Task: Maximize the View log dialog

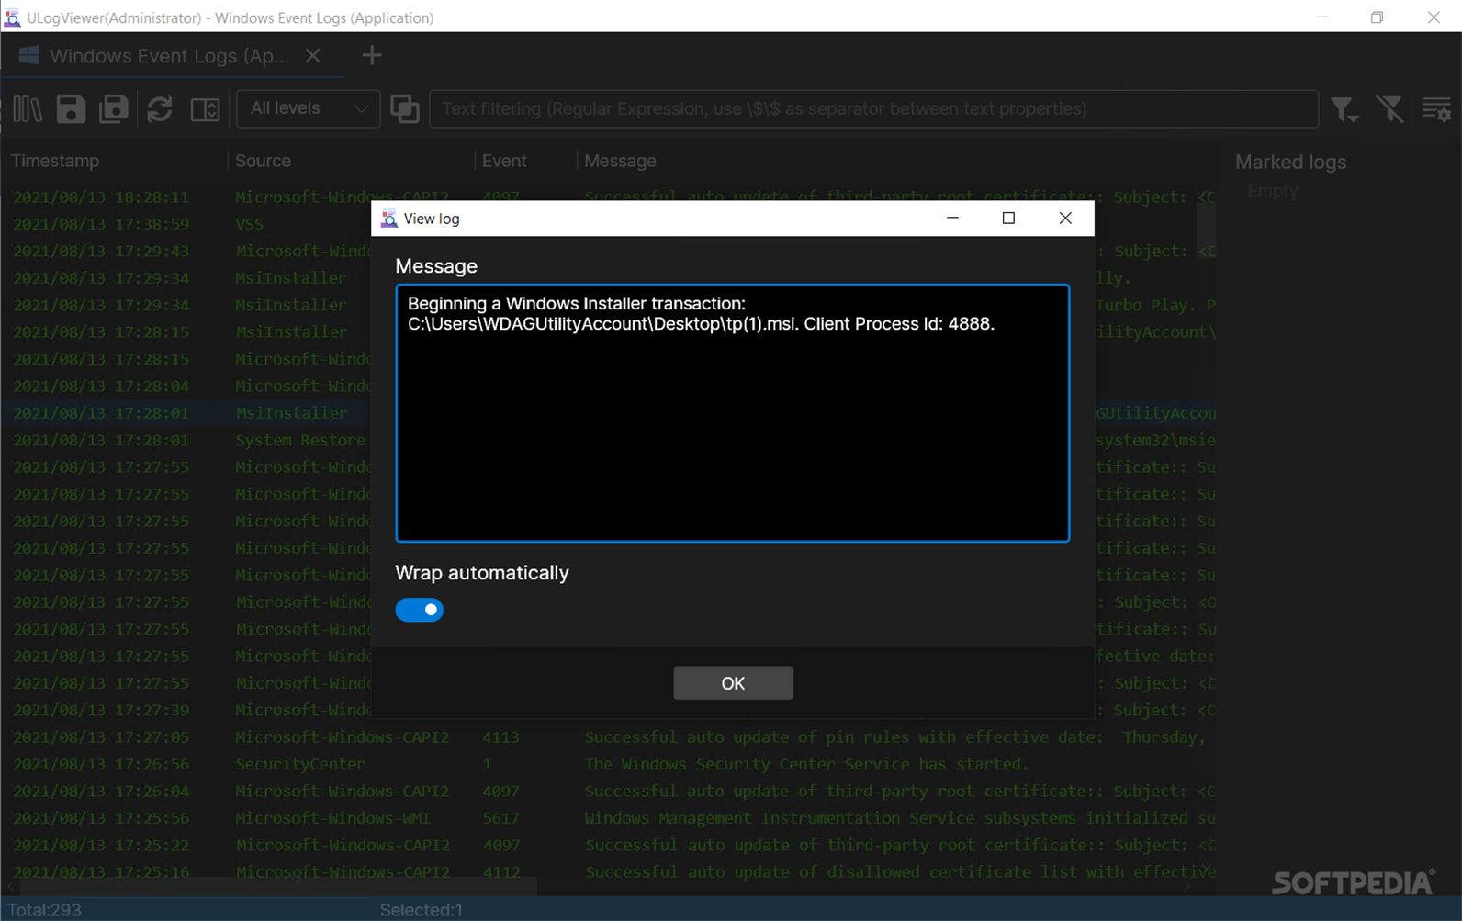Action: point(1008,219)
